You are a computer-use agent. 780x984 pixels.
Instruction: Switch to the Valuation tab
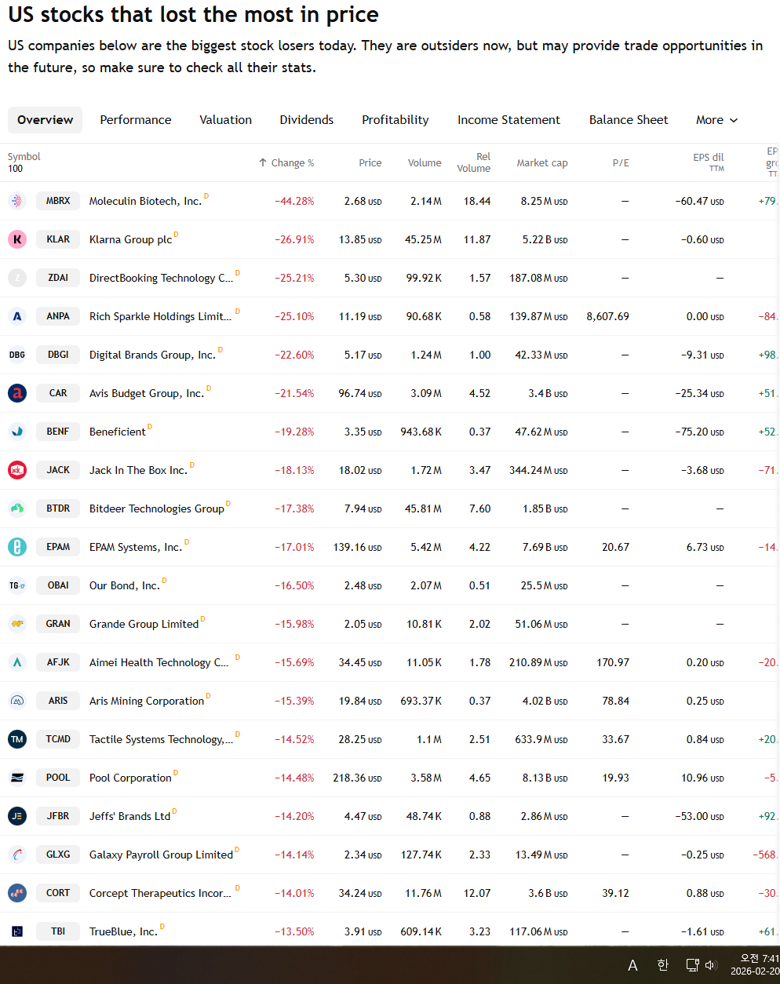[225, 120]
